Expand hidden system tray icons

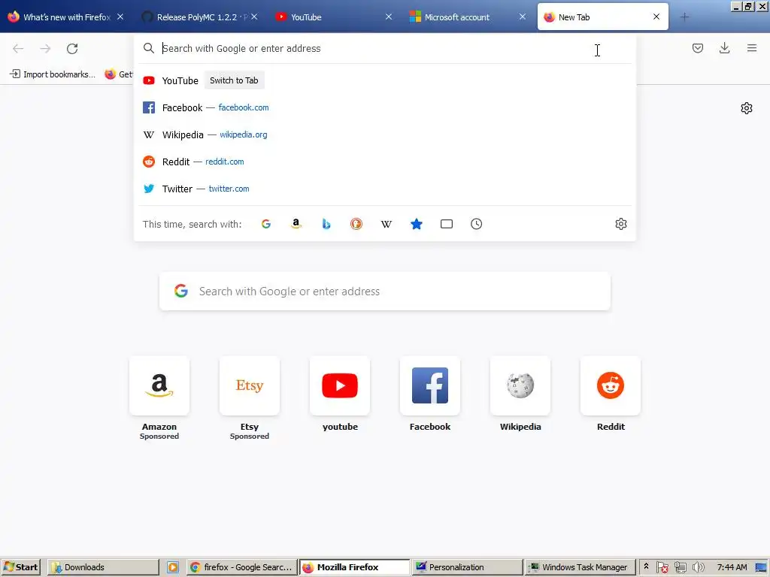tap(646, 566)
